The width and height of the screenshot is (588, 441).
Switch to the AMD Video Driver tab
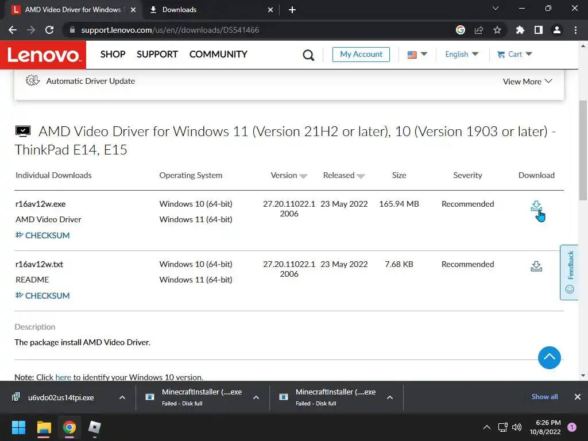(x=73, y=10)
